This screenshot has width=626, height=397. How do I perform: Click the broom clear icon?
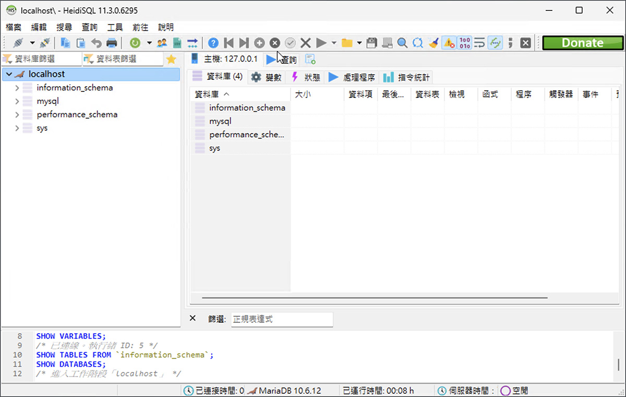tap(434, 43)
